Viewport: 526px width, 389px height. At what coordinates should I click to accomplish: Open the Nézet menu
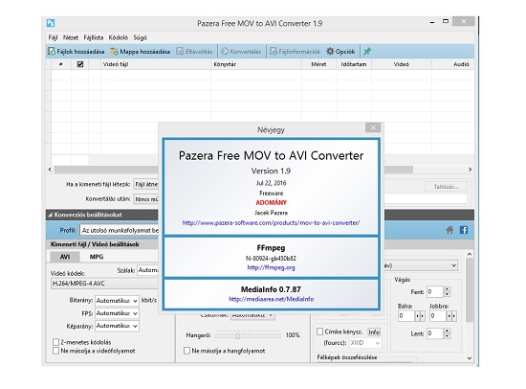(x=71, y=37)
